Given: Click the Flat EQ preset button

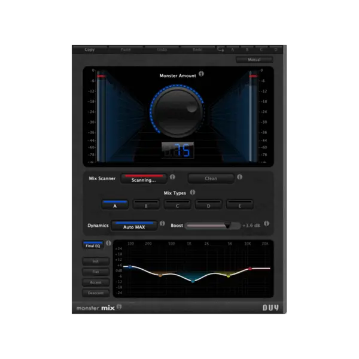Looking at the screenshot, I should pyautogui.click(x=96, y=272).
